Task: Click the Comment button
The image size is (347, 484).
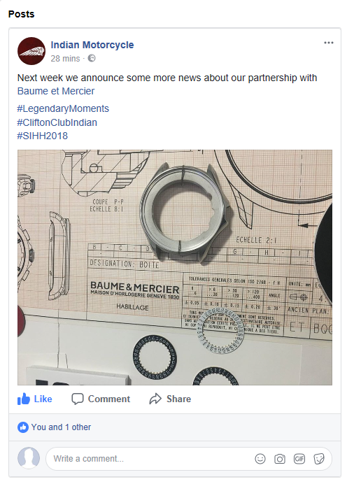Action: (101, 399)
